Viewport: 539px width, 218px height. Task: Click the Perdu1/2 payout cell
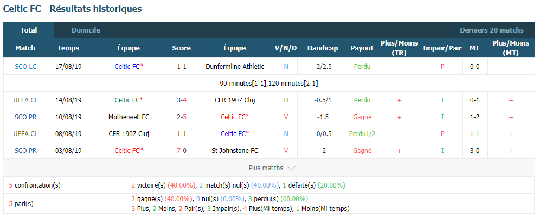click(362, 134)
